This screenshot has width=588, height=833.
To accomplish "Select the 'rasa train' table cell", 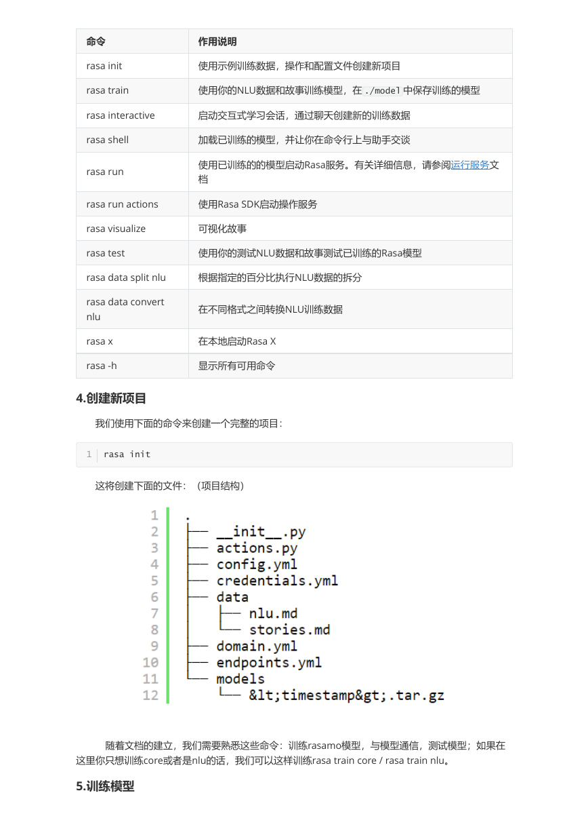I will (x=132, y=90).
